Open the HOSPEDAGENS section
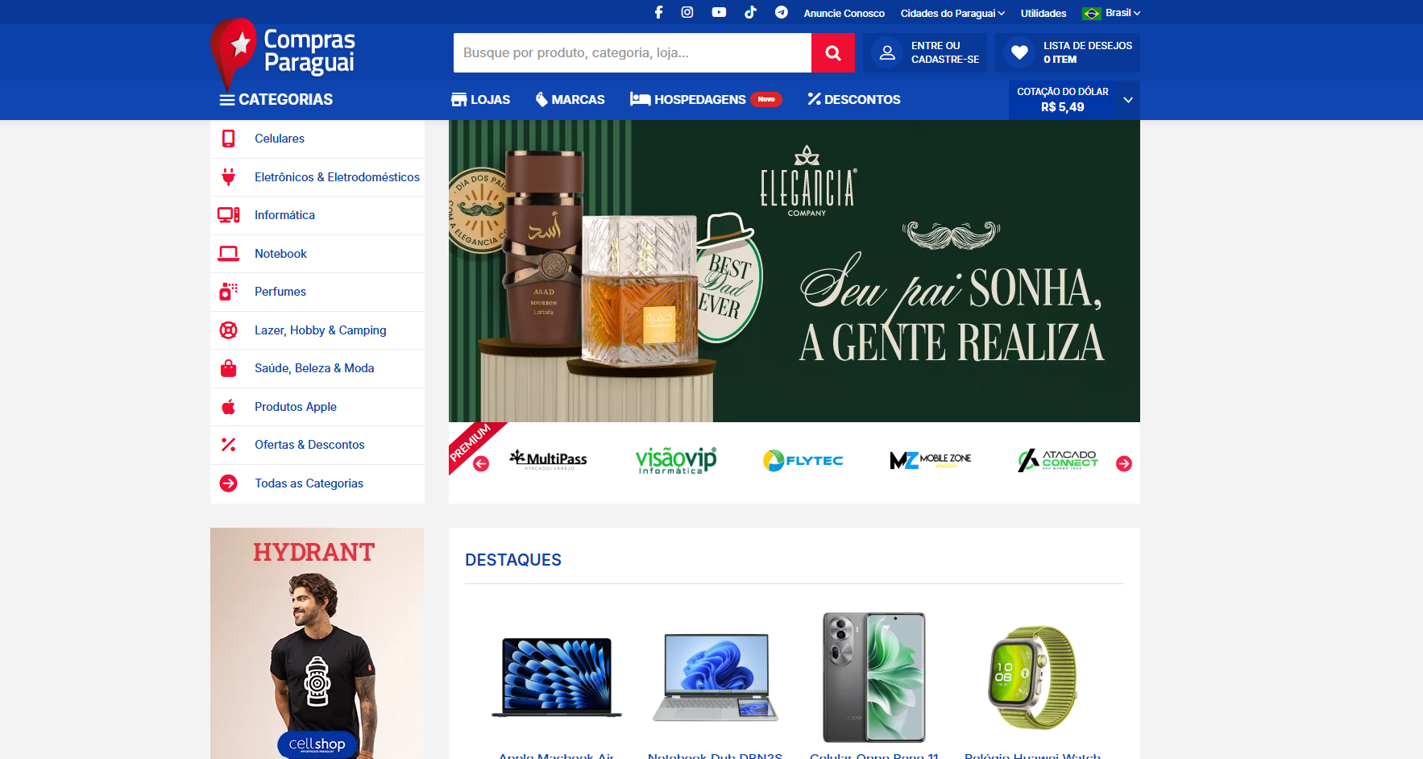1423x759 pixels. pos(699,100)
